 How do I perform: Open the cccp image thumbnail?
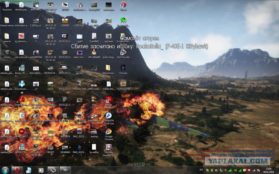click(109, 22)
